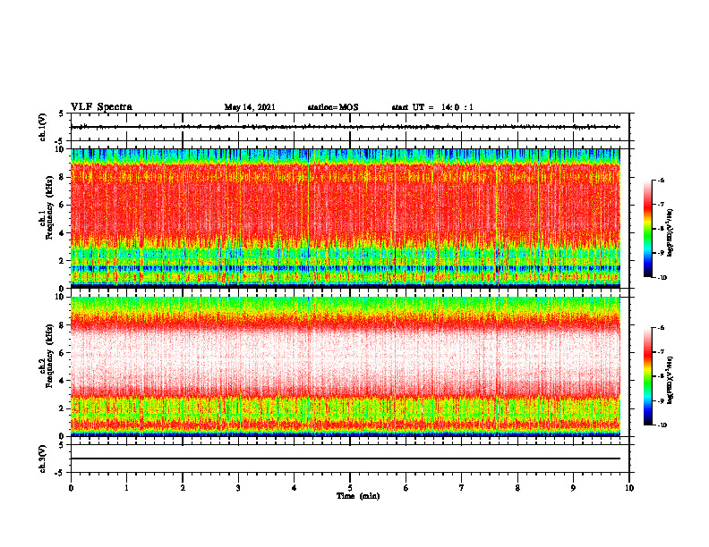Click the '4' kHz tick on ch.1 frequency axis
The height and width of the screenshot is (547, 709).
pos(63,233)
